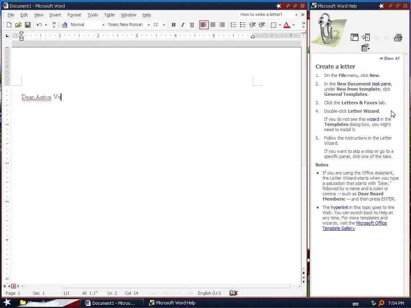Click the 'wizard' link in step 4
The image size is (411, 308).
point(373,119)
